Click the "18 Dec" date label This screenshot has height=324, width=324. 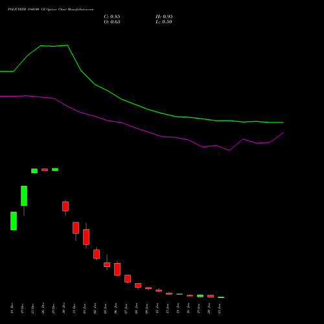tap(12, 308)
